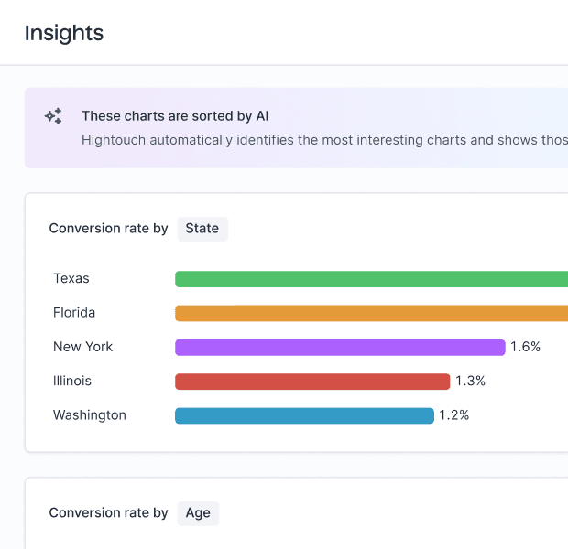Click the AI sparkle icon in banner
The image size is (568, 549).
coord(54,116)
